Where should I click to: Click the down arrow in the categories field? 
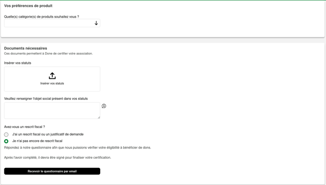[96, 23]
